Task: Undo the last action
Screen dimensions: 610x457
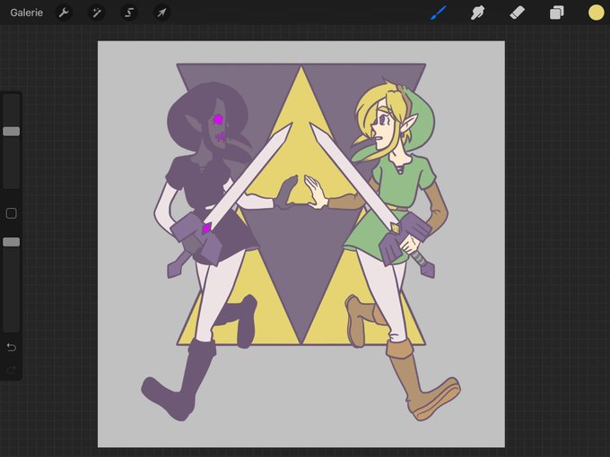Action: 12,347
